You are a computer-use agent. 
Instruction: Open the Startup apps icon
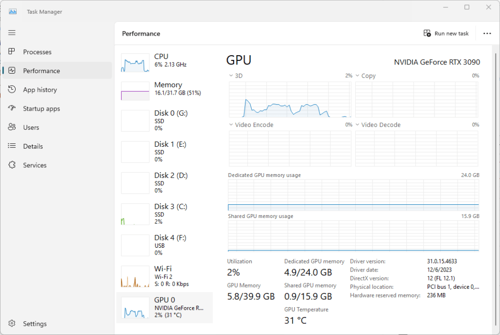12,109
